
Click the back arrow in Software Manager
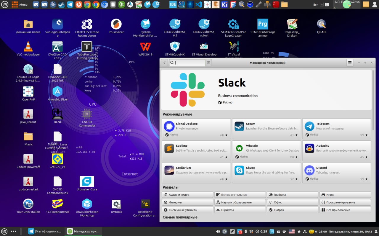coord(165,63)
